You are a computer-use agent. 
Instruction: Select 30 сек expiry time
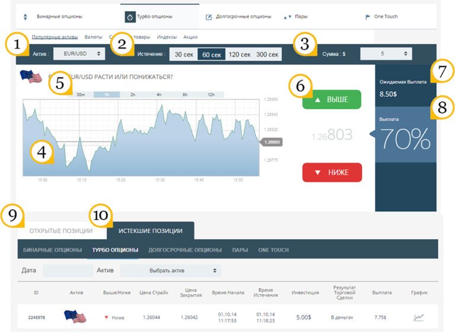tap(183, 54)
